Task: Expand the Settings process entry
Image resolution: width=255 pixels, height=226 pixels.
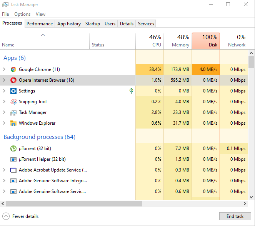Action: click(x=4, y=91)
